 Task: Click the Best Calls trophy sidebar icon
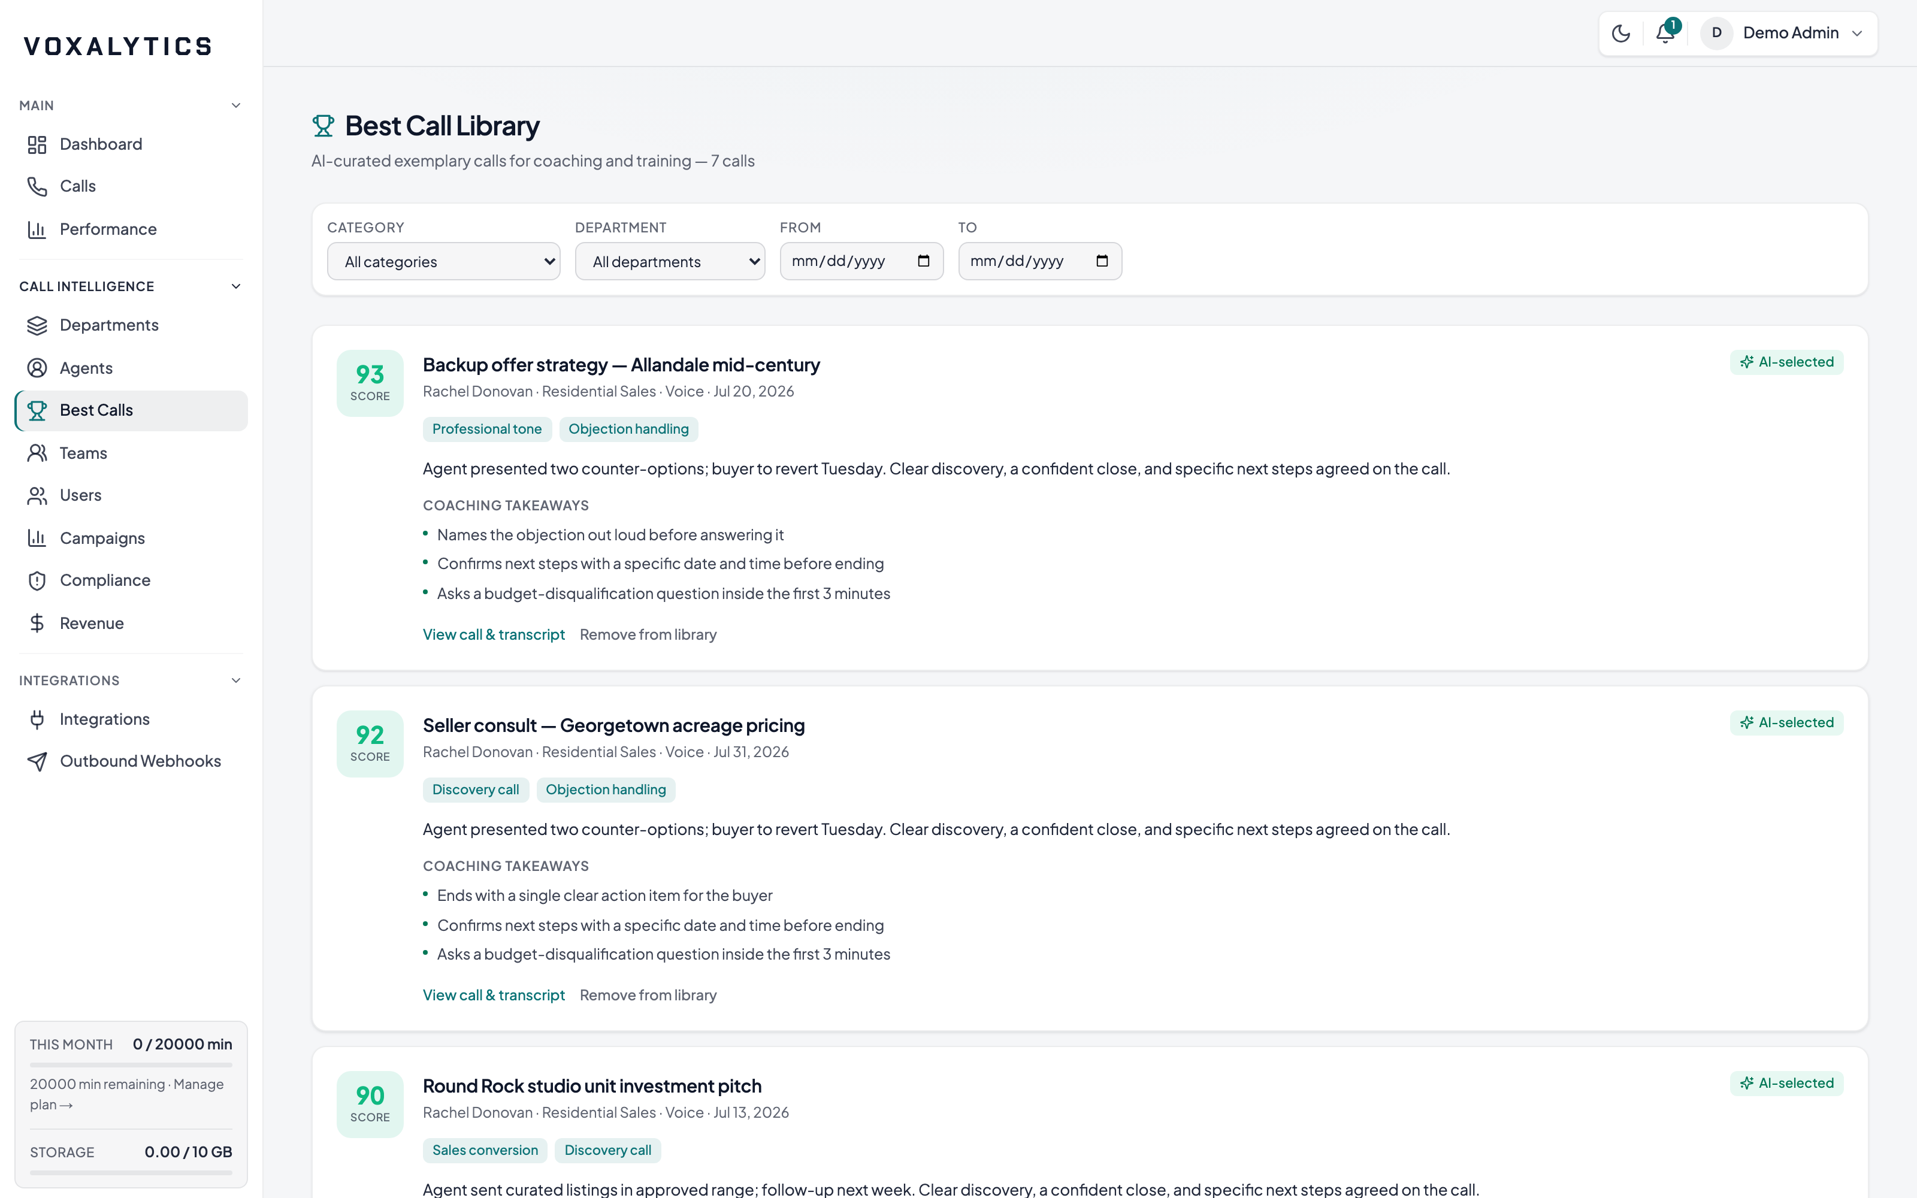coord(37,410)
